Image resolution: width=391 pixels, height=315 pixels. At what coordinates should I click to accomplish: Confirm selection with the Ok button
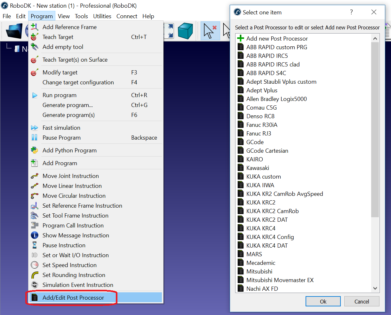click(323, 301)
